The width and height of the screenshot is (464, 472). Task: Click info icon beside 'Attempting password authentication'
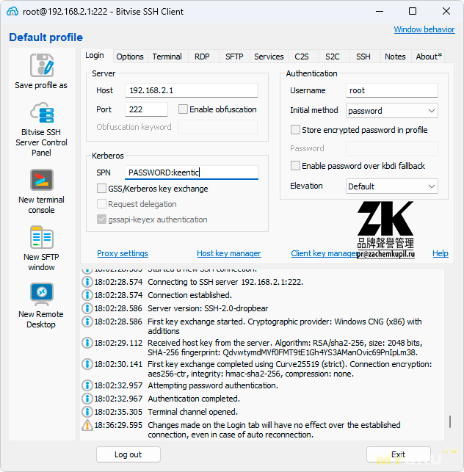(87, 385)
